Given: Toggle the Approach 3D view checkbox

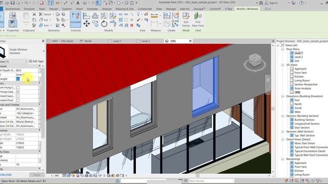Looking at the screenshot, I should (x=292, y=68).
